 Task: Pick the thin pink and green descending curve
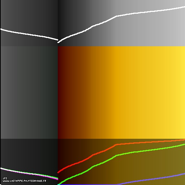click(x=29, y=174)
